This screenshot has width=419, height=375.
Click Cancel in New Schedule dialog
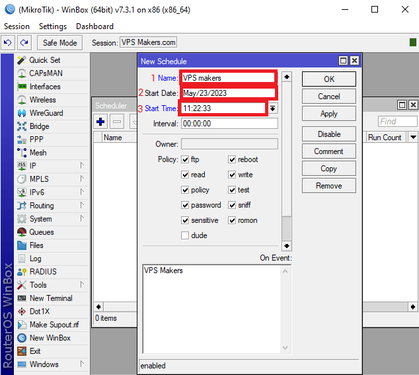coord(329,97)
